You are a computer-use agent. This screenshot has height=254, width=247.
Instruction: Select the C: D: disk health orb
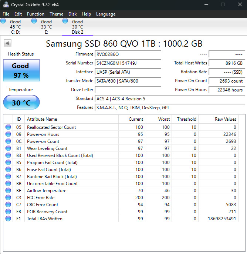(x=3, y=21)
